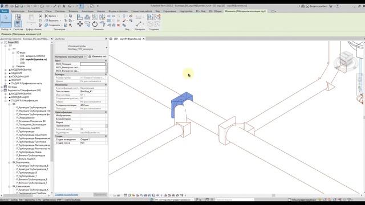The width and height of the screenshot is (365, 205).
Task: Click the red Delete X icon
Action: pyautogui.click(x=118, y=25)
